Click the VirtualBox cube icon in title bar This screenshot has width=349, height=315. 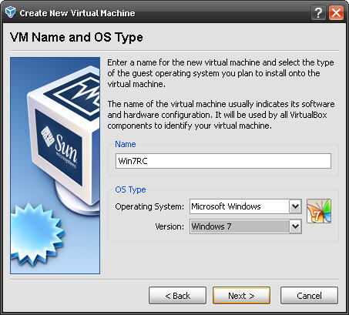[x=10, y=12]
